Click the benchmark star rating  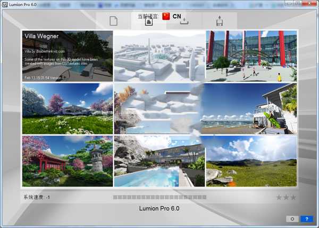tap(286, 198)
